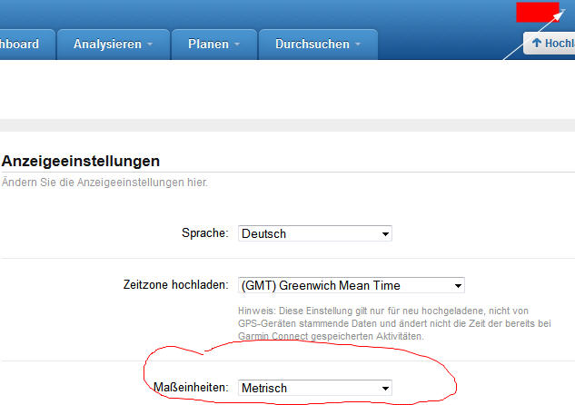
Task: Open the Maßeinheiten dropdown set to Metrisch
Action: [314, 388]
